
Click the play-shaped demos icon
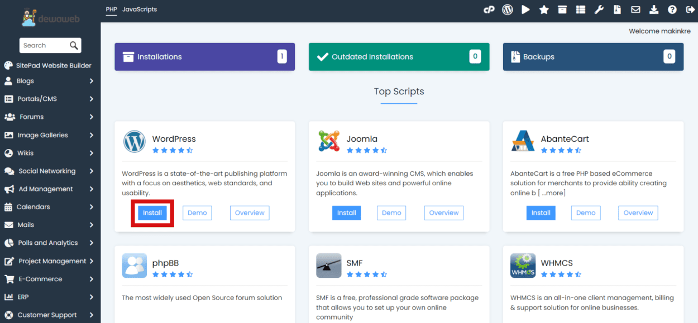tap(525, 9)
